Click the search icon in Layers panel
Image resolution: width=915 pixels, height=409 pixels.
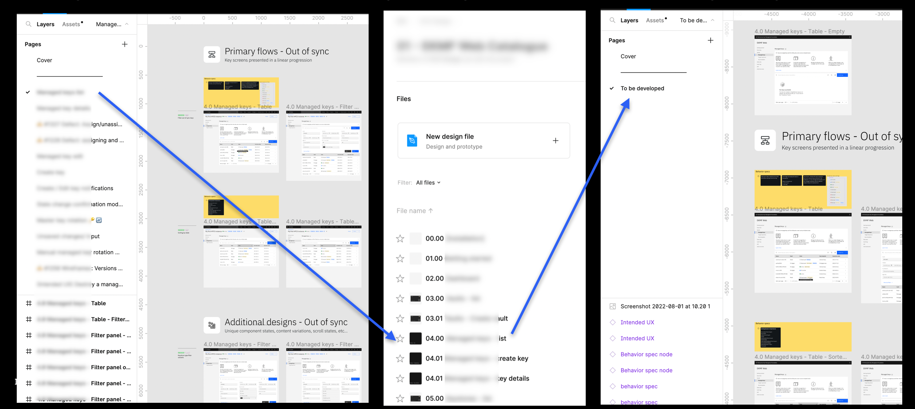[28, 24]
